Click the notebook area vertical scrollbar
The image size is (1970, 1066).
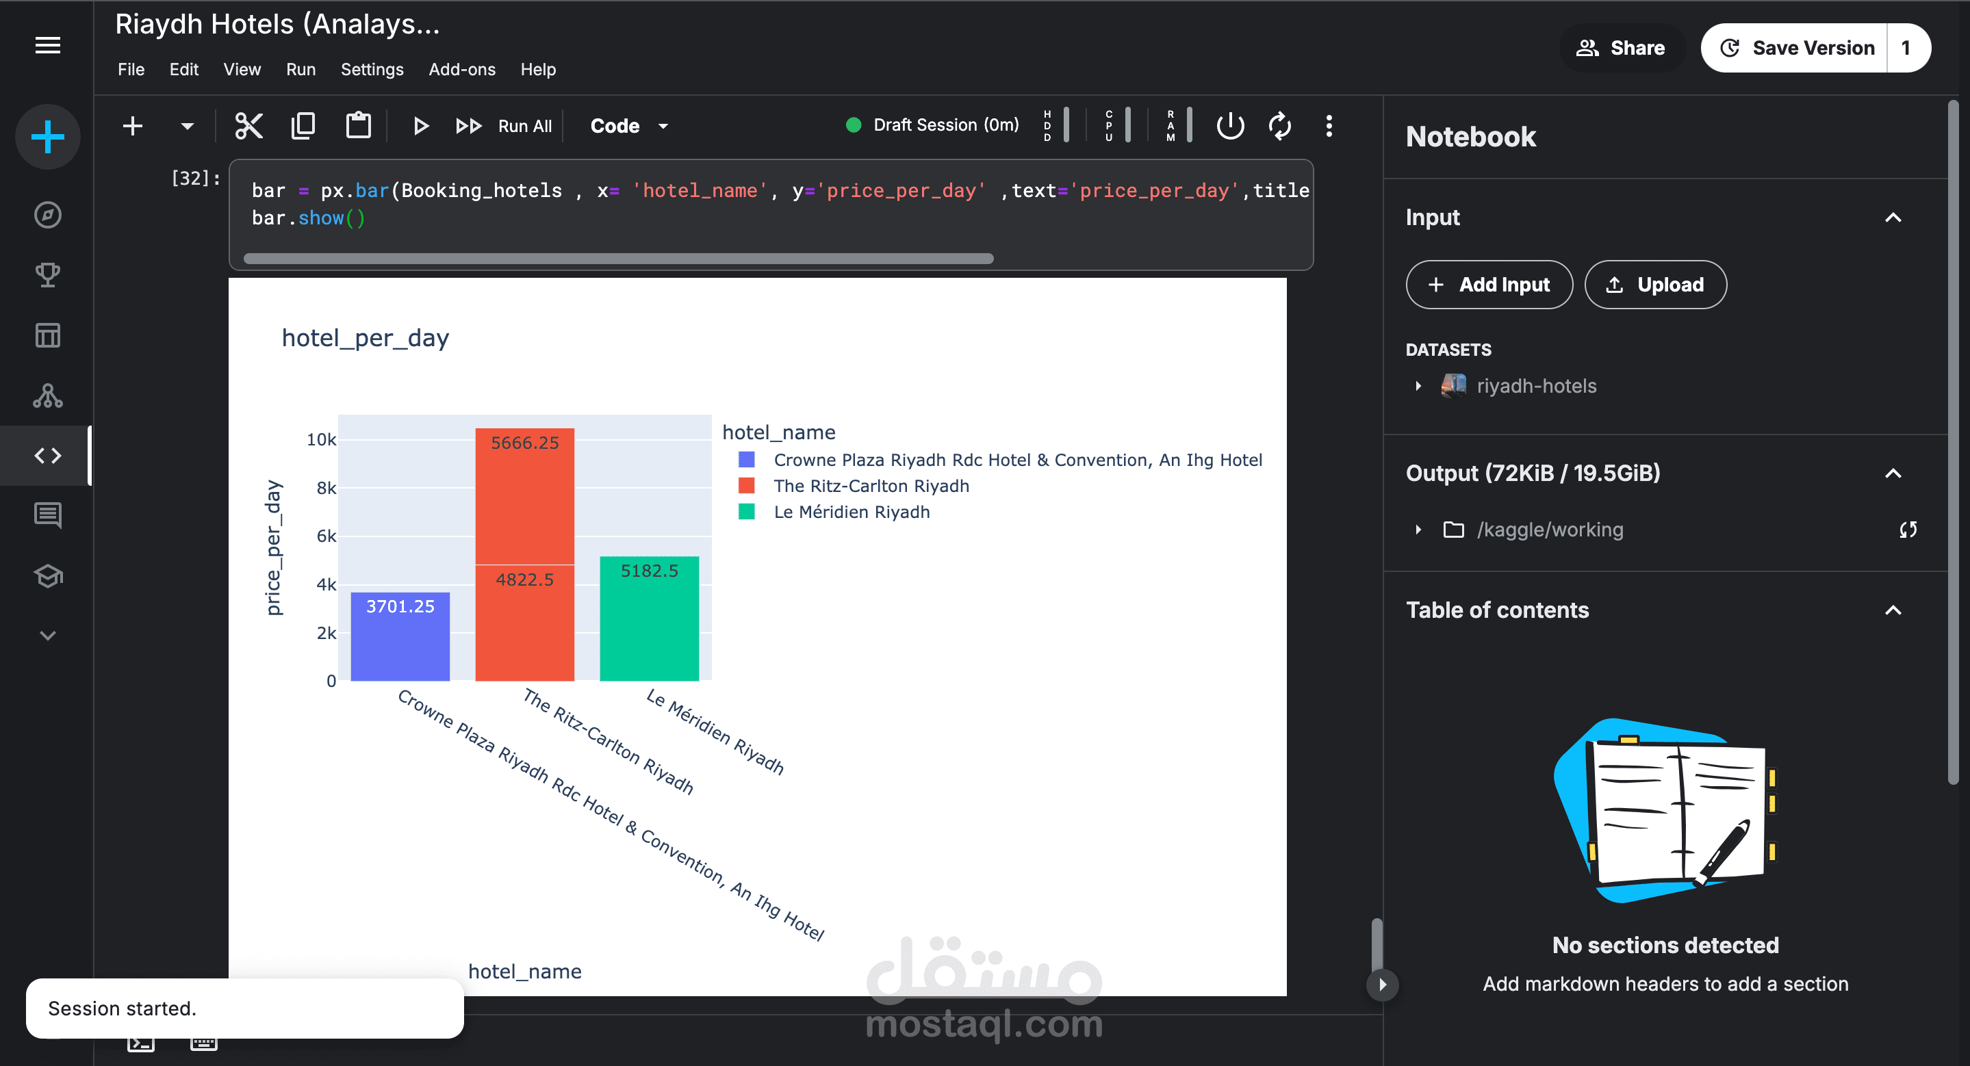[x=1377, y=944]
